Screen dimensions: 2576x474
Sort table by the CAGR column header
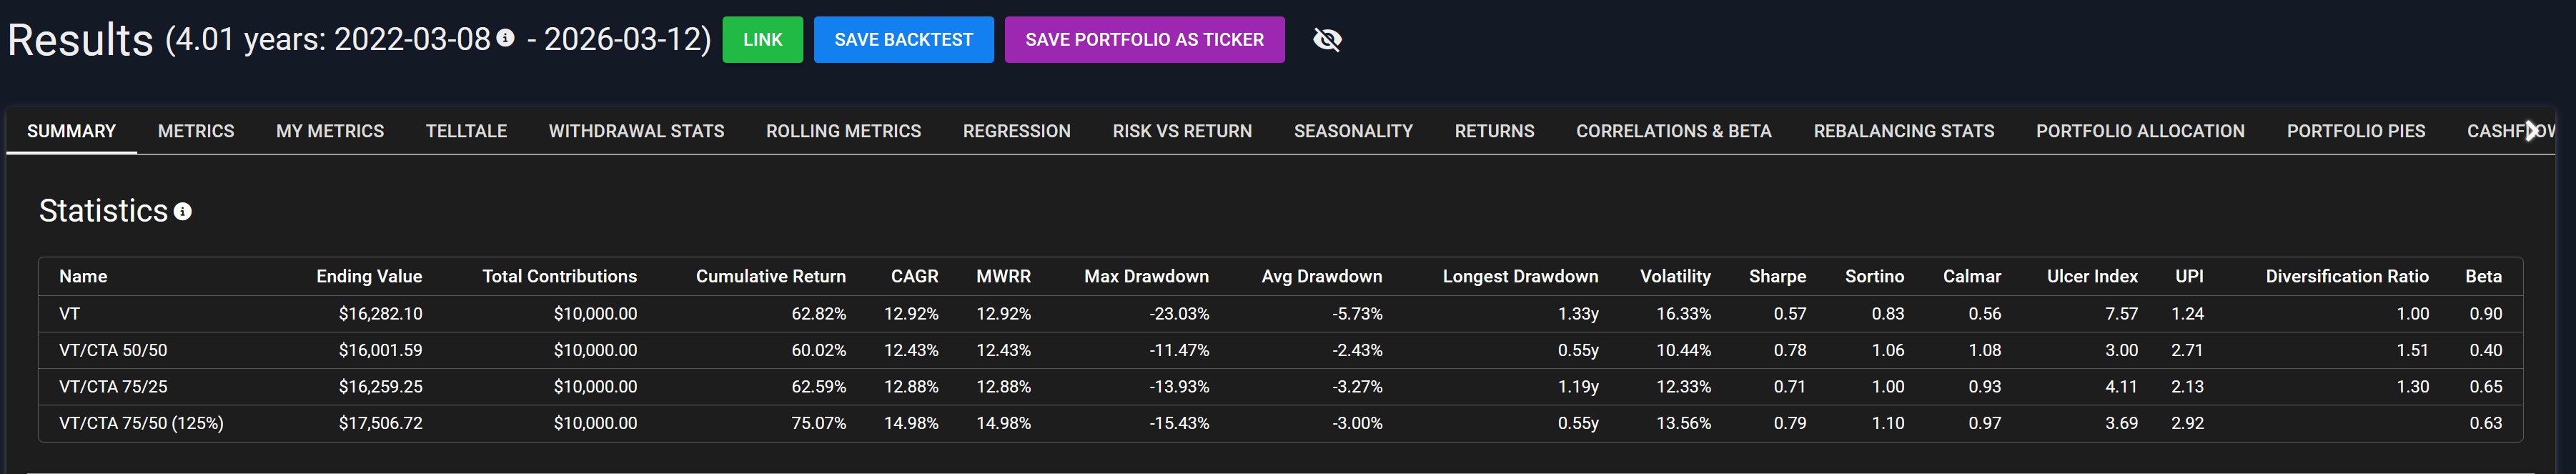[914, 277]
